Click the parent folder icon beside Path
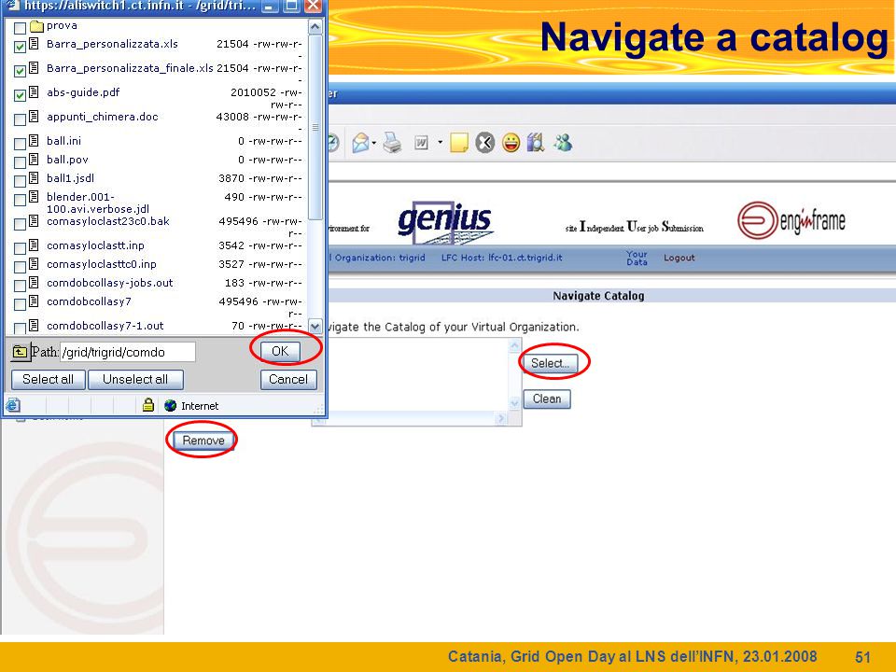This screenshot has height=672, width=896. [x=20, y=352]
